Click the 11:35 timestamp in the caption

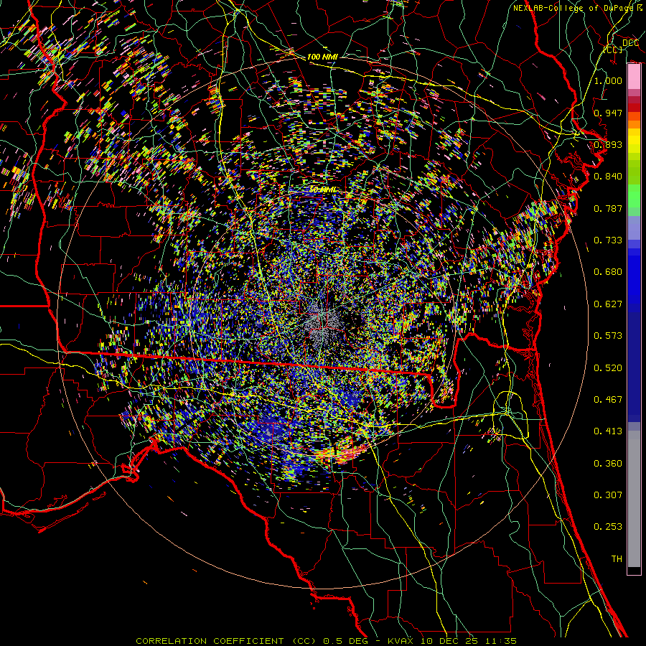click(502, 641)
